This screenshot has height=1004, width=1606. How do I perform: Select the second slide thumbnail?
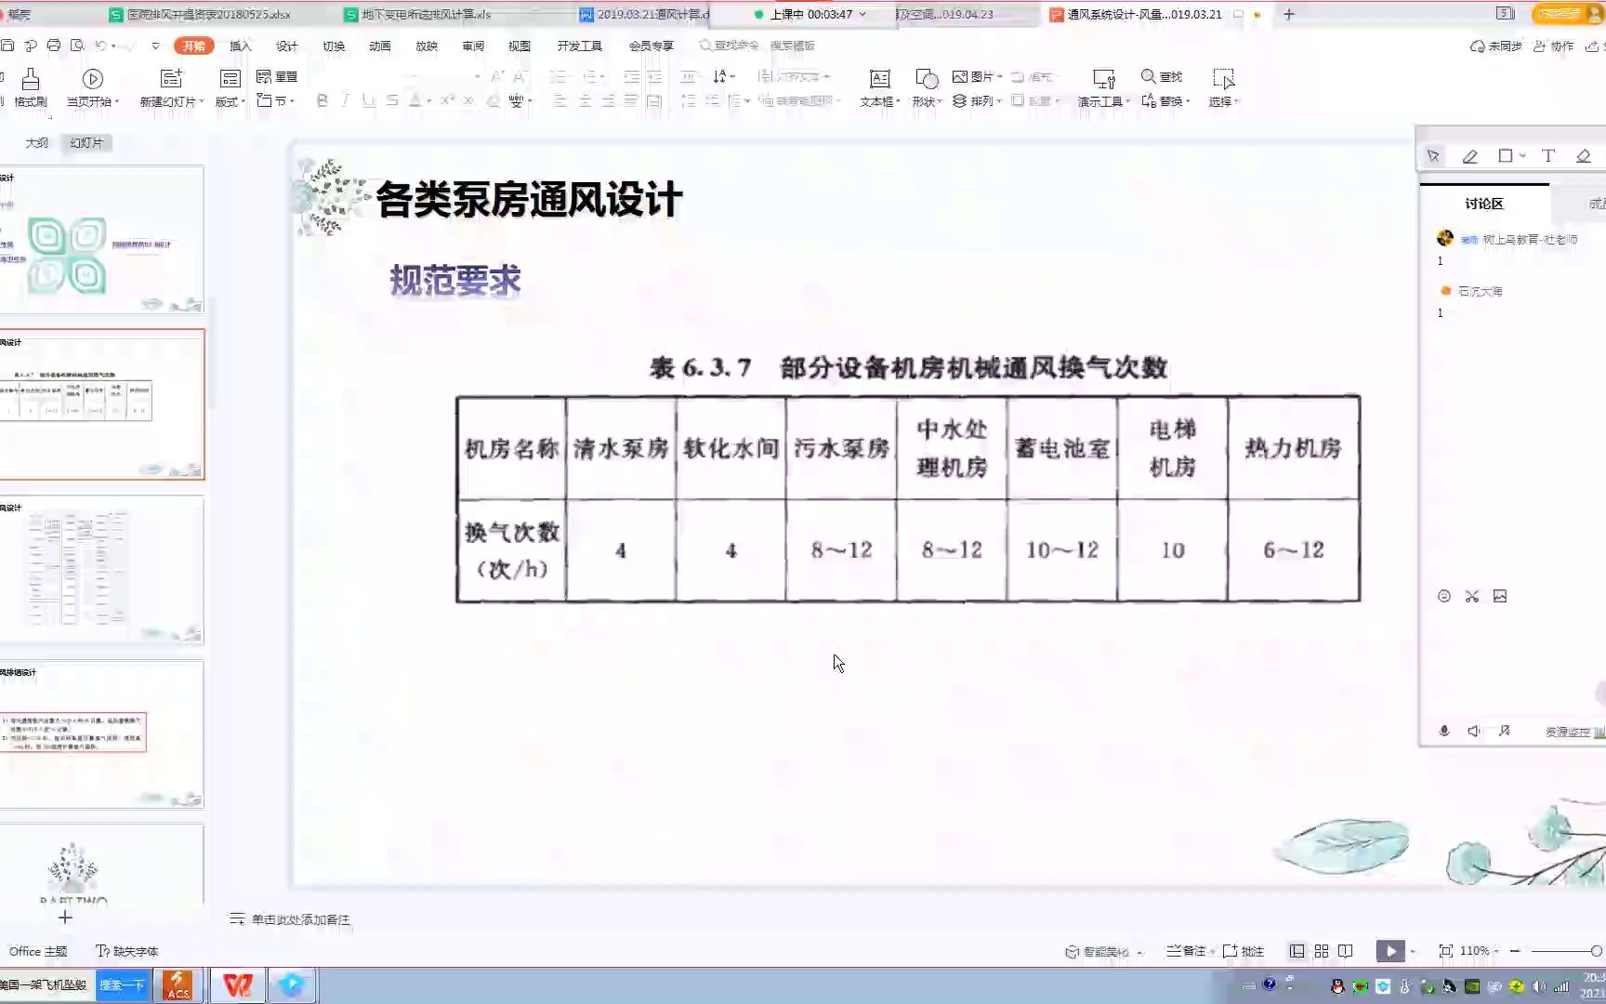pos(102,404)
